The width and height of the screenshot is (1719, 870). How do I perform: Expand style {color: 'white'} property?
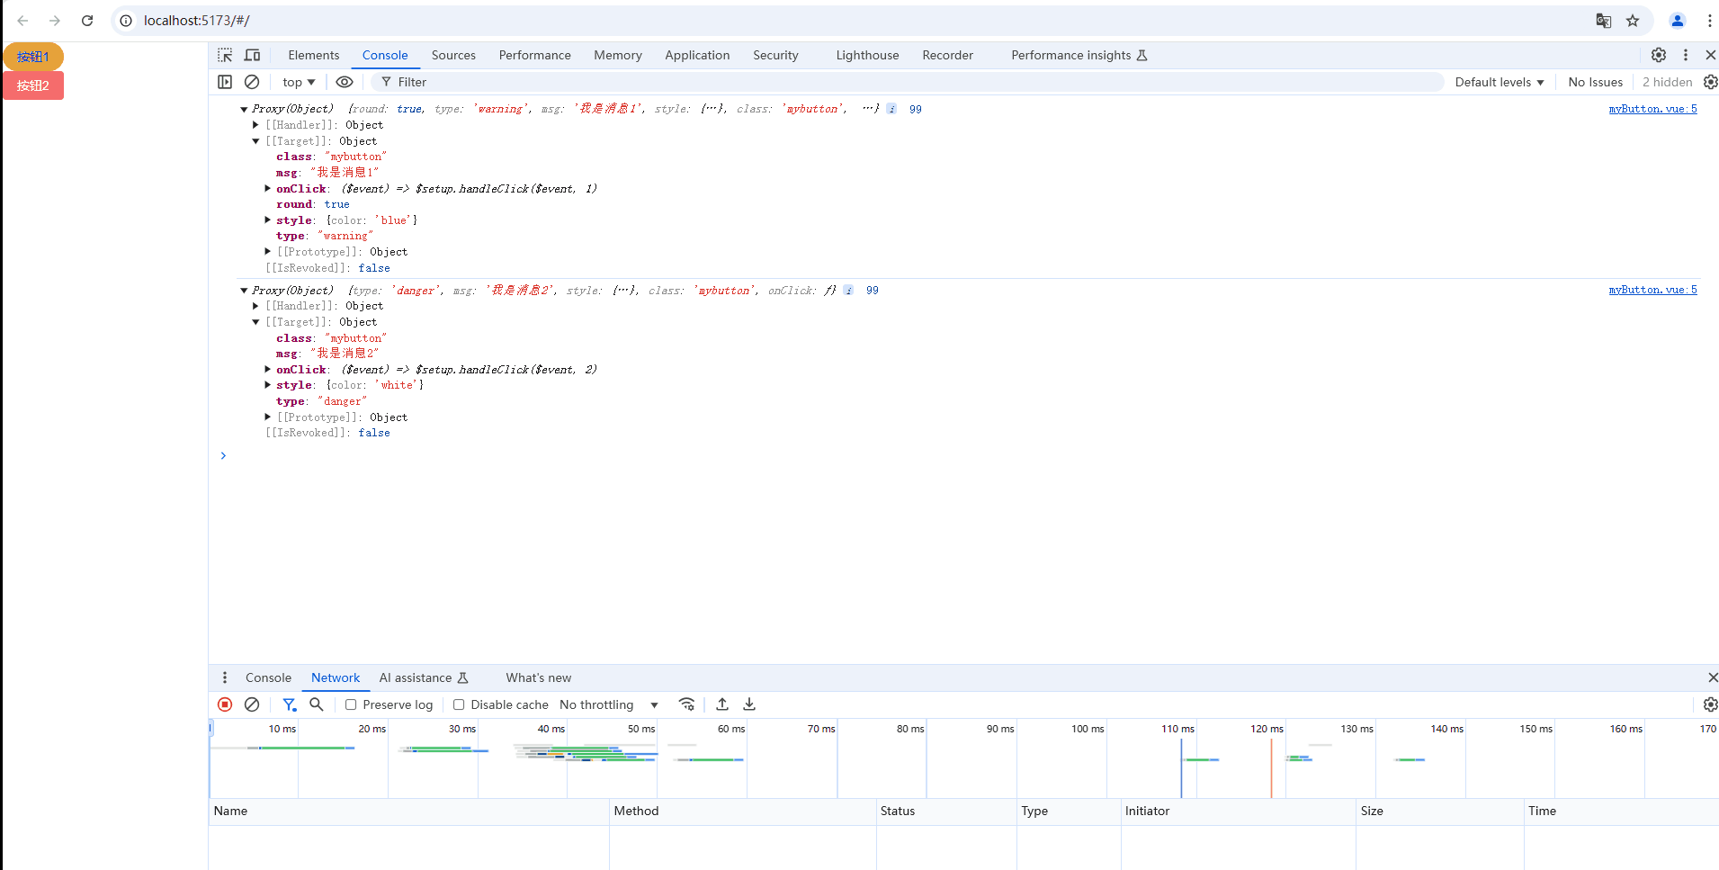pos(267,385)
